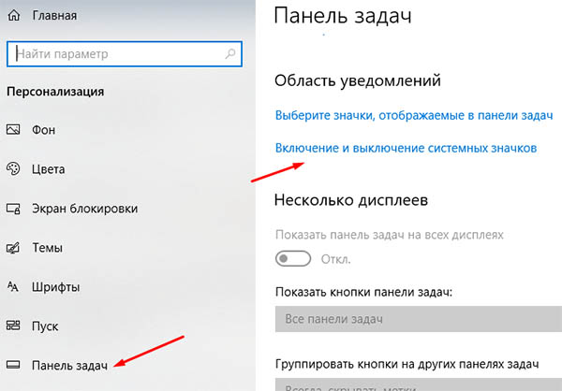Select Экран блокировки in sidebar
The height and width of the screenshot is (391, 562).
[85, 209]
